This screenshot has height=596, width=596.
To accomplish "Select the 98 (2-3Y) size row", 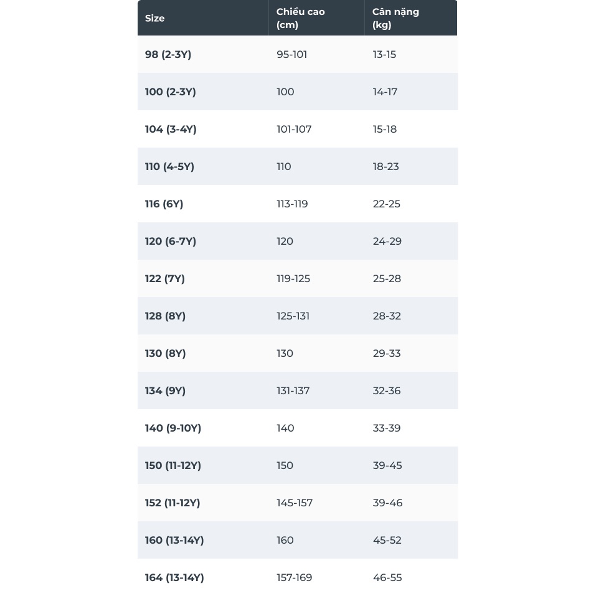I will [168, 54].
